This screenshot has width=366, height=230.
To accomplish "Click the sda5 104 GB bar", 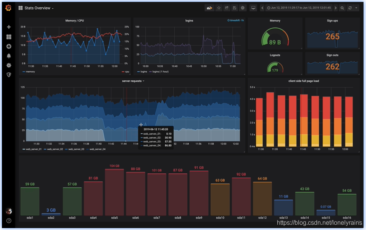I will [114, 192].
